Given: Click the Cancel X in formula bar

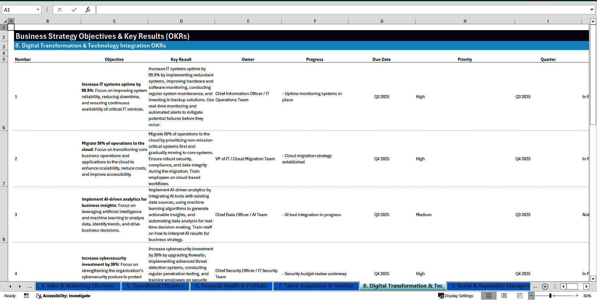Looking at the screenshot, I should (60, 9).
